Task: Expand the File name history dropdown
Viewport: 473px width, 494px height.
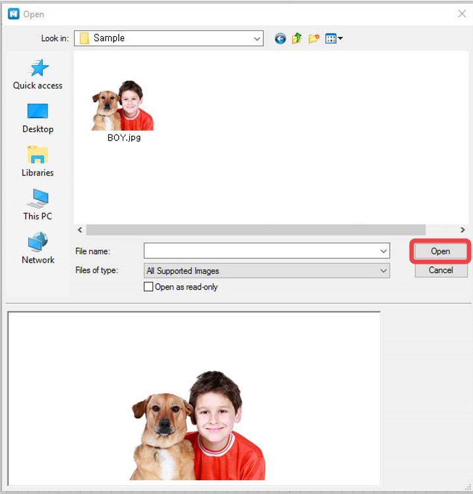Action: pos(383,251)
